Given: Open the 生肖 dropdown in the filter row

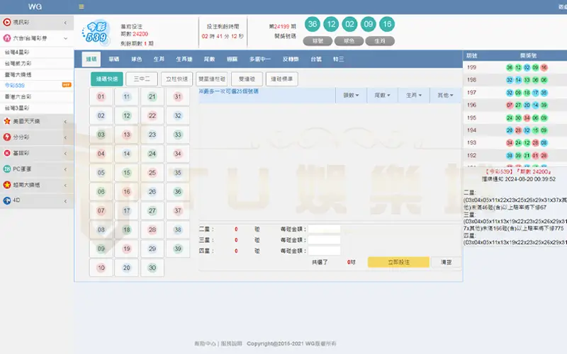Looking at the screenshot, I should point(412,94).
